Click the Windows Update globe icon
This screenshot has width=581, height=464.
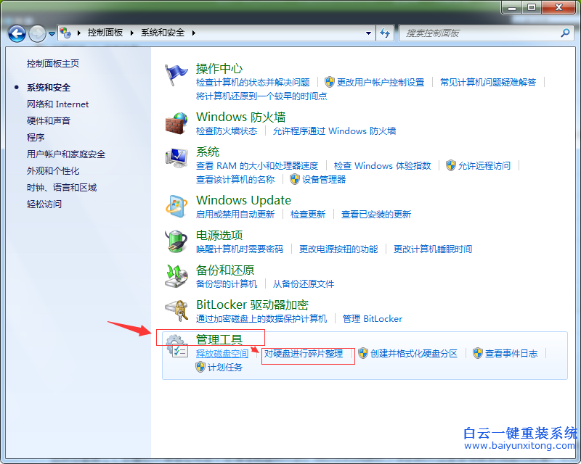click(x=176, y=205)
